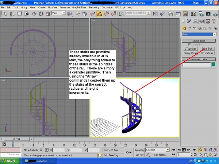Select Lights category icon
Screen dimensions: 219x164
195,28
